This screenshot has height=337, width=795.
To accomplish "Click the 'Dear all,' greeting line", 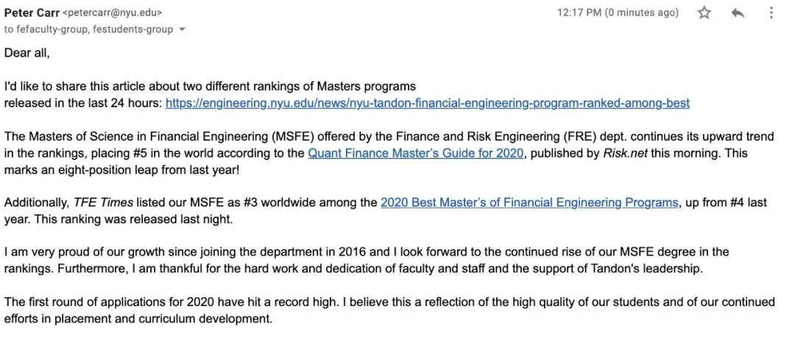I will click(x=27, y=53).
